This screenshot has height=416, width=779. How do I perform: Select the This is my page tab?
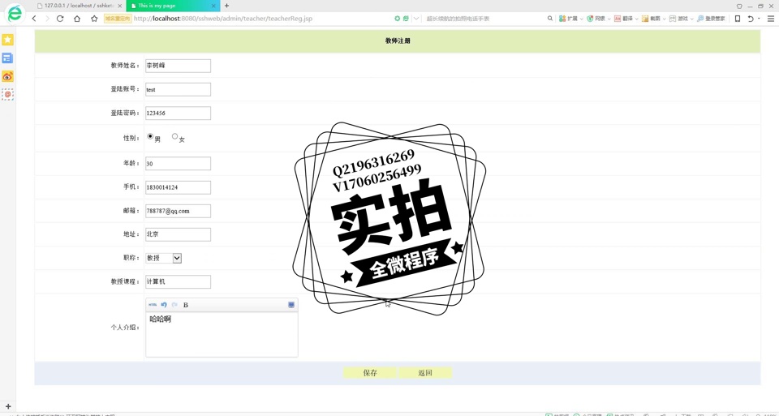coord(172,6)
